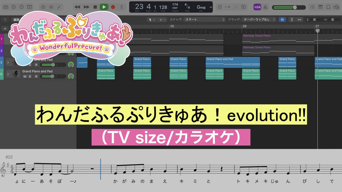Click bar 25 on the ruler

172,26
